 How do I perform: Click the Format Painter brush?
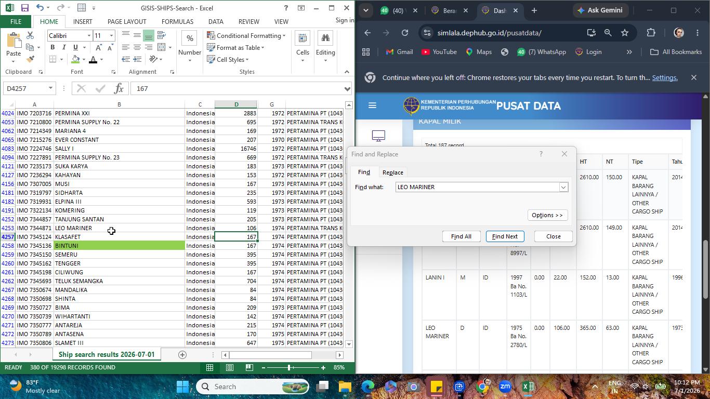(30, 59)
